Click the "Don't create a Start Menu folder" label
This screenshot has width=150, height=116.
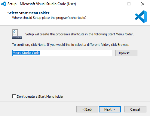pos(40,97)
